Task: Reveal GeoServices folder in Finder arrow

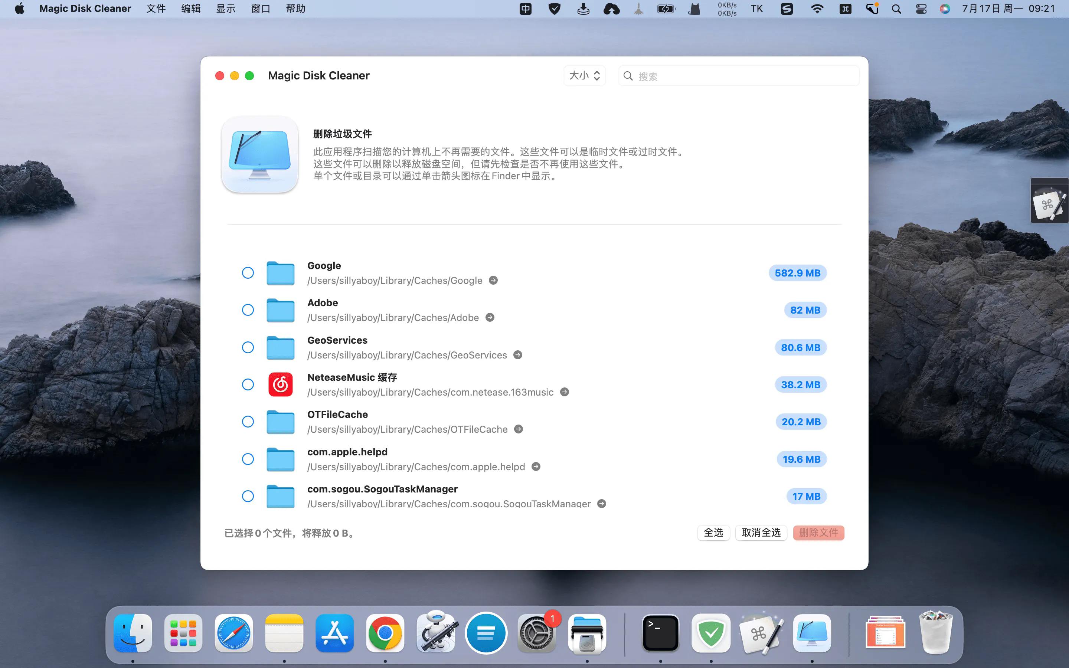Action: (518, 355)
